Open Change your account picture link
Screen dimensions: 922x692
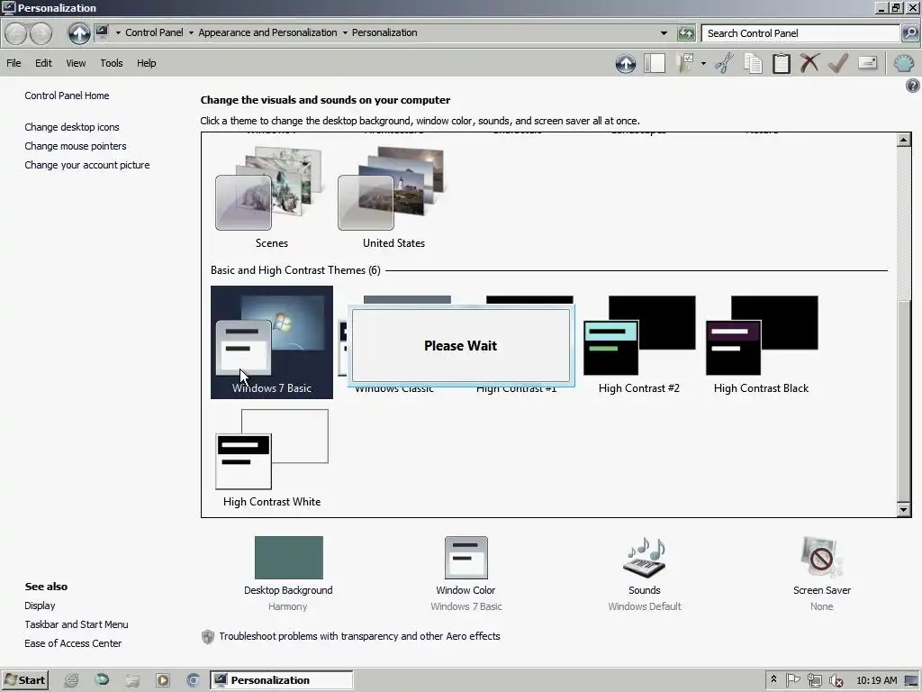tap(87, 165)
